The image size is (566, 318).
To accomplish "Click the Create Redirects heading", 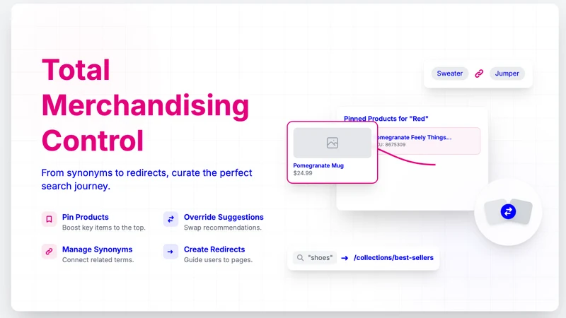I will tap(214, 249).
